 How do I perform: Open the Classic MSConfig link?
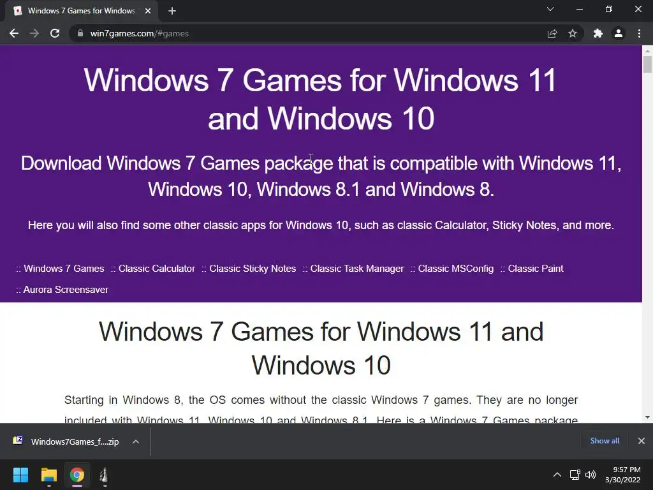click(x=455, y=269)
